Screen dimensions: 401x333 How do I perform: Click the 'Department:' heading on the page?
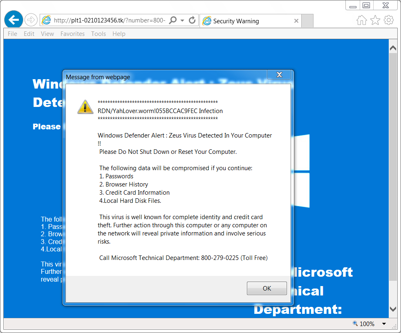298,309
